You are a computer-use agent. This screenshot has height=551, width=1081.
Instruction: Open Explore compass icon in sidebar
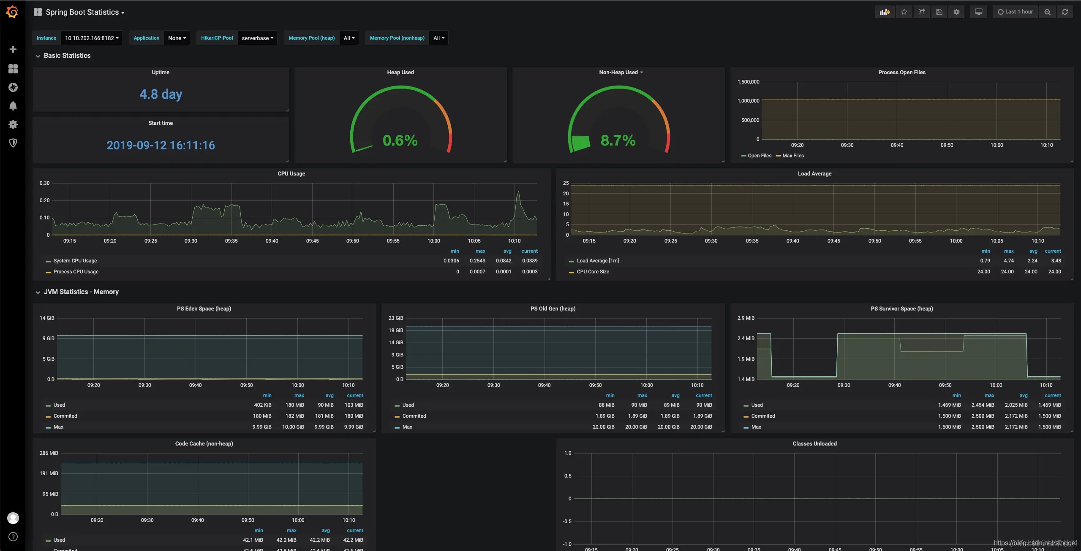point(13,87)
